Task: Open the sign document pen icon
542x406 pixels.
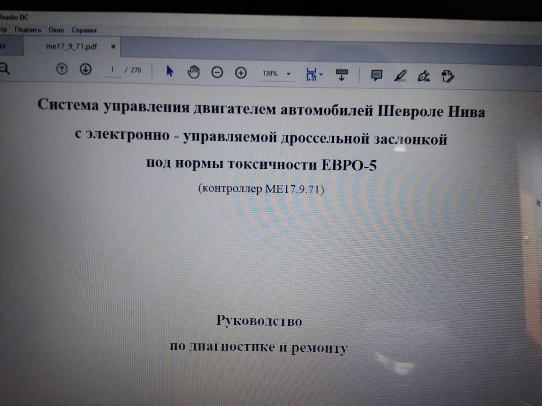Action: tap(423, 77)
